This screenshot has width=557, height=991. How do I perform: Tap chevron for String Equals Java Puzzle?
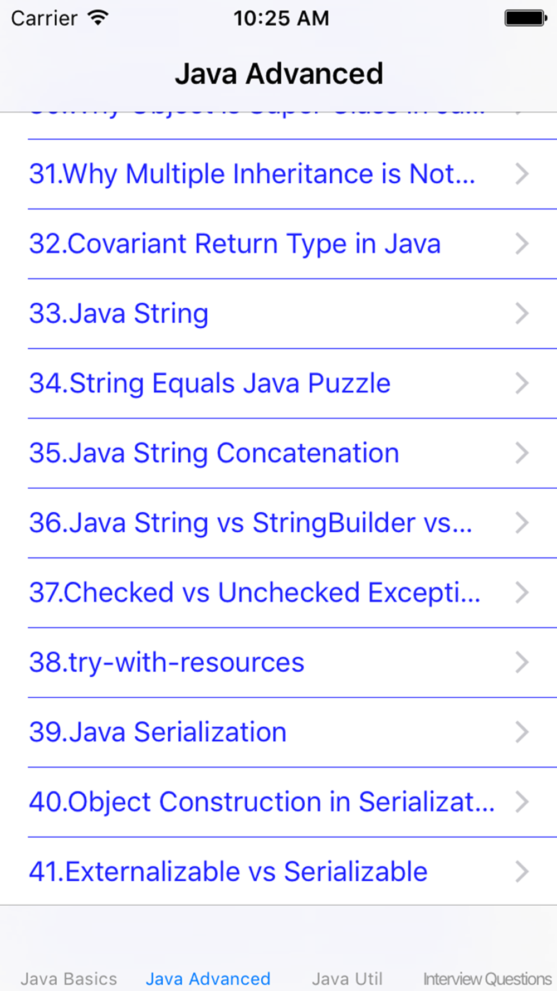point(522,383)
